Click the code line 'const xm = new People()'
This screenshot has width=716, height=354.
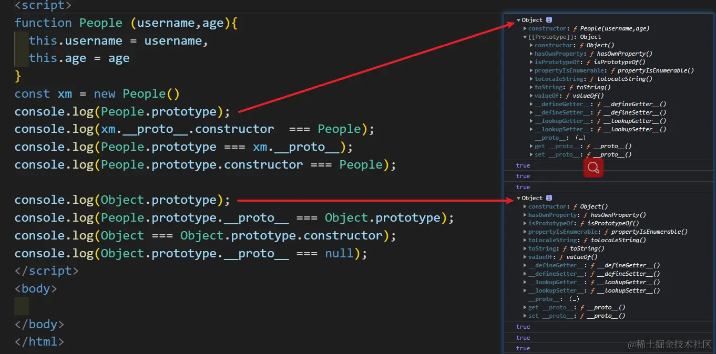click(97, 94)
